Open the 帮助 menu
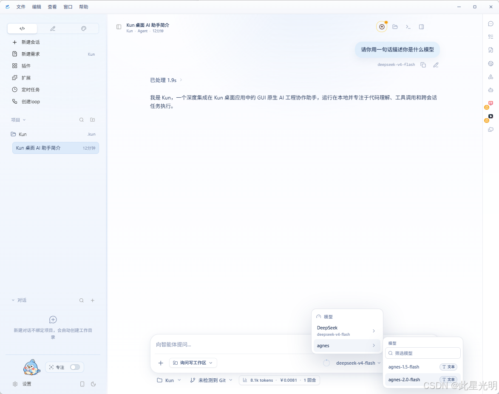This screenshot has height=394, width=499. [x=84, y=7]
